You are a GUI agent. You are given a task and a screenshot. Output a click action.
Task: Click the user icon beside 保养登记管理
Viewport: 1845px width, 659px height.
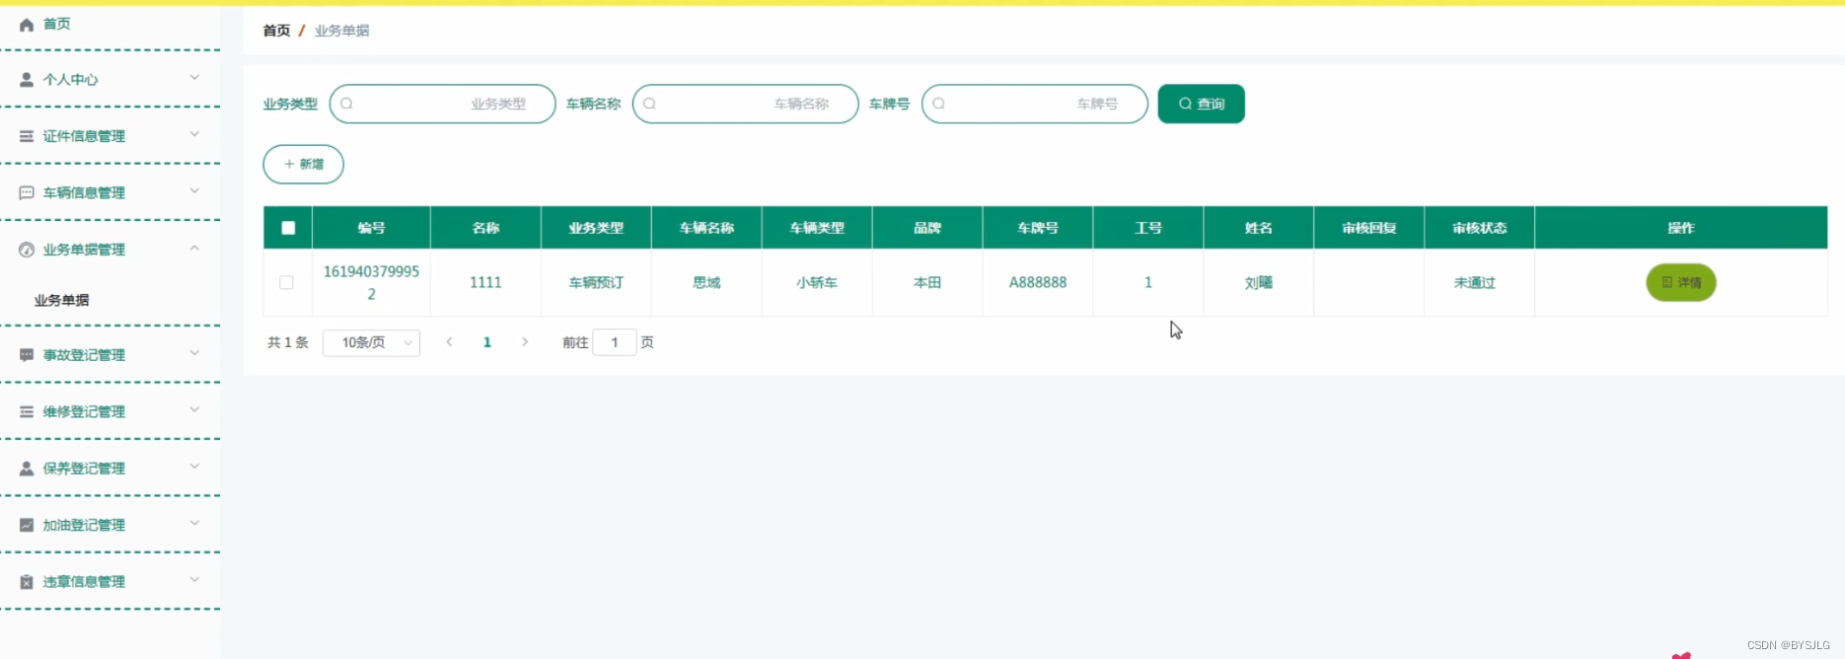27,469
